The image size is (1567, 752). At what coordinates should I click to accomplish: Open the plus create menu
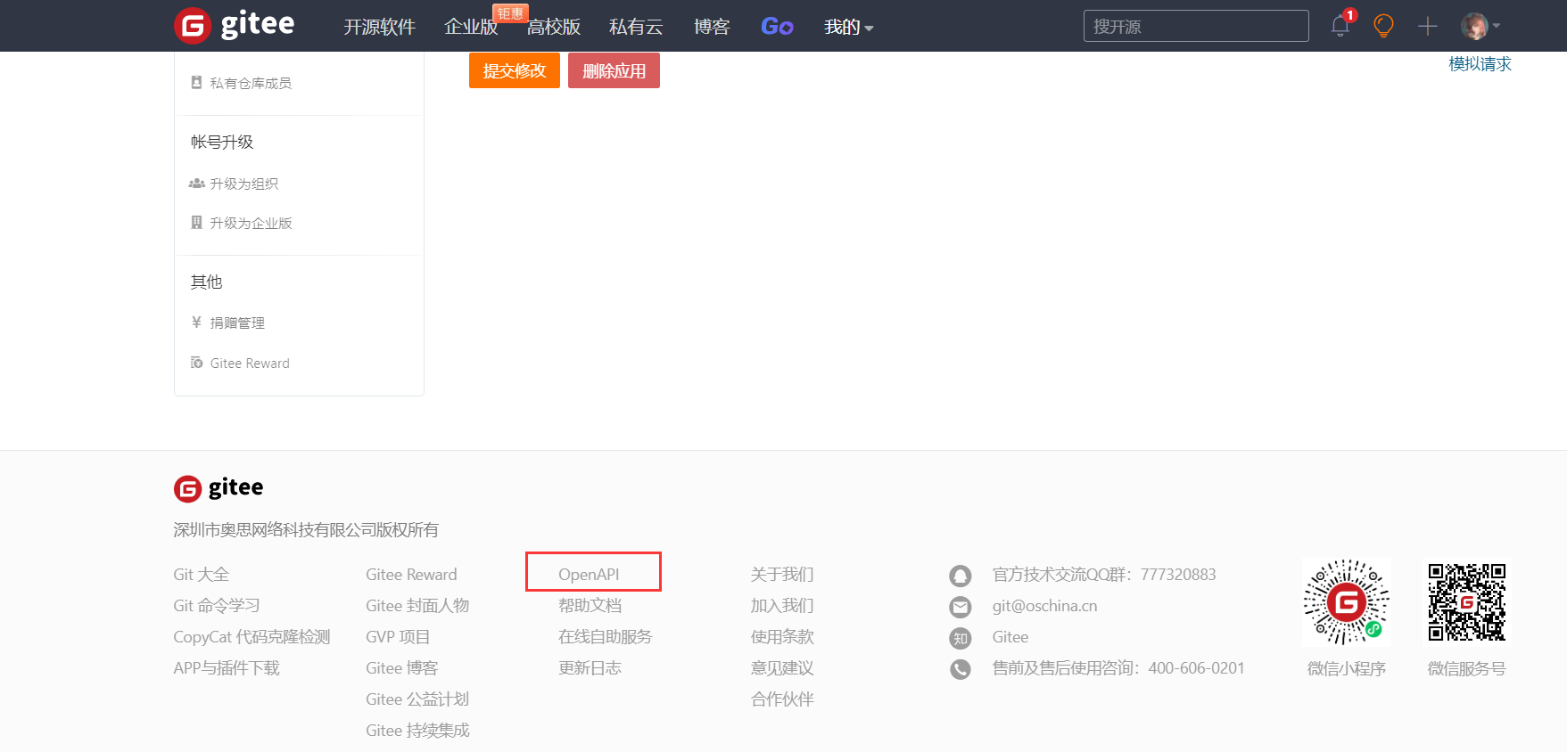pyautogui.click(x=1428, y=26)
